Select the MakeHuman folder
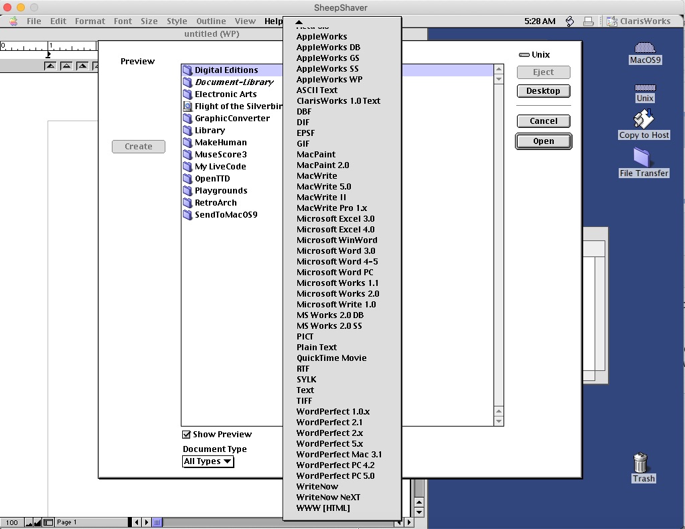This screenshot has width=685, height=529. (220, 143)
